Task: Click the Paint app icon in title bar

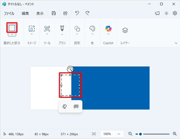Action: coord(4,4)
